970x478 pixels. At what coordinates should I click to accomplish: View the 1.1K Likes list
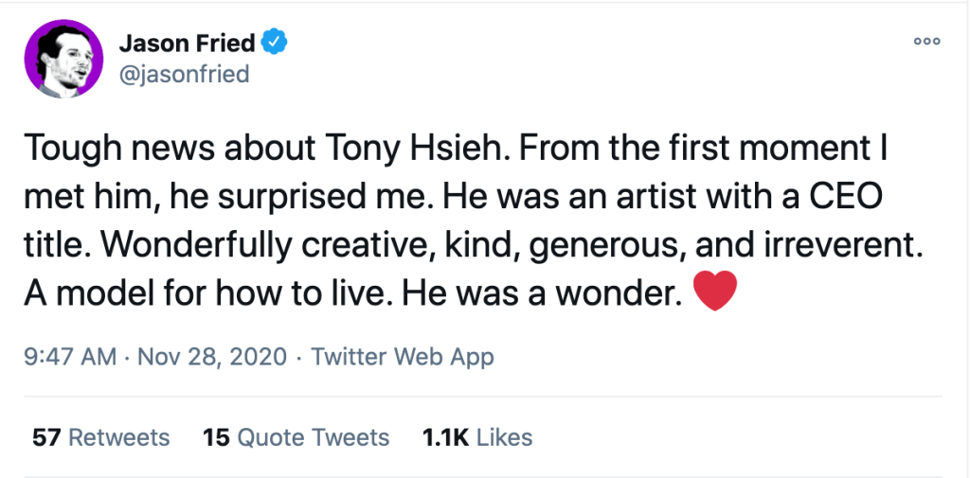478,437
